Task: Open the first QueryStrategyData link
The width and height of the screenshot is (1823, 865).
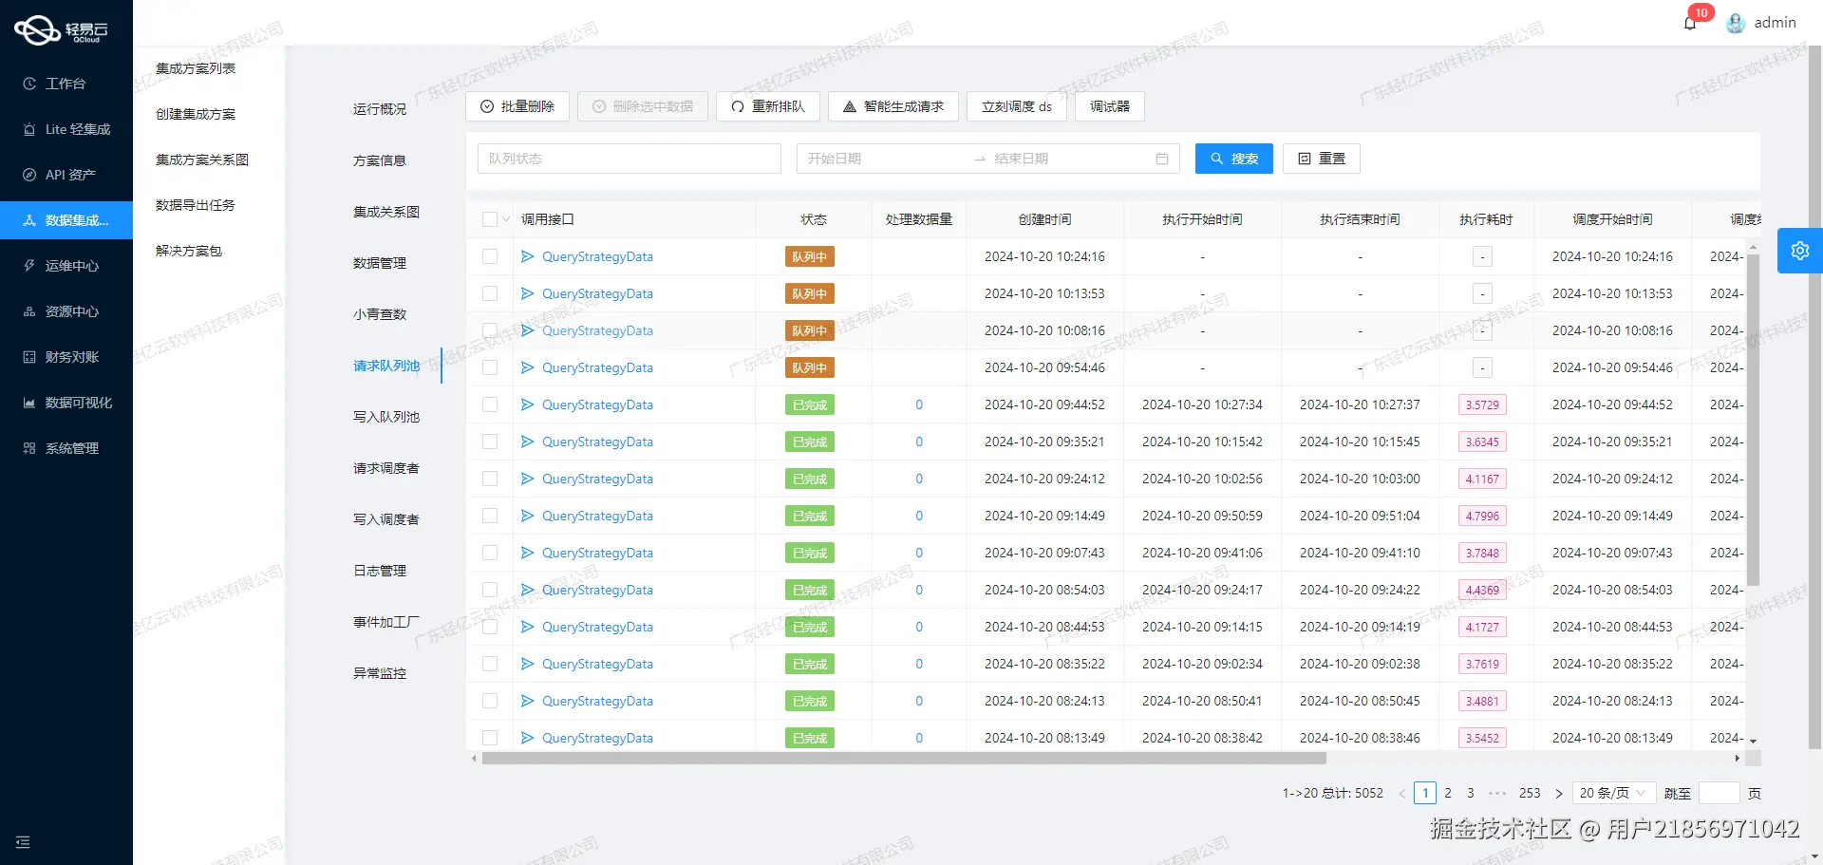Action: coord(597,256)
